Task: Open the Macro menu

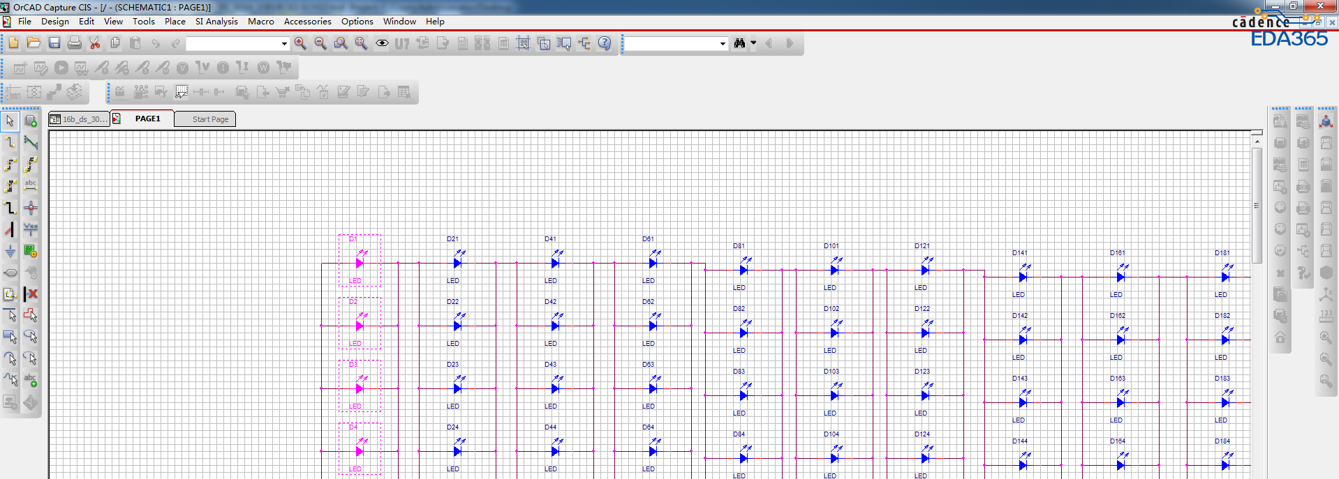Action: pos(260,22)
